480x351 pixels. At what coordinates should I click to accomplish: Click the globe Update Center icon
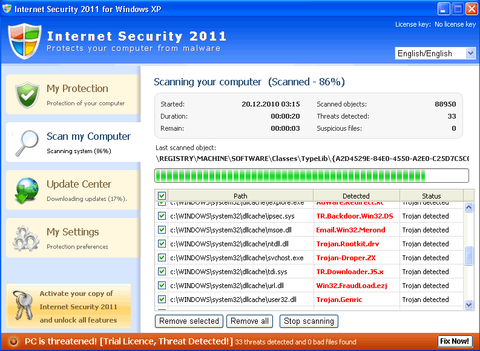(27, 190)
